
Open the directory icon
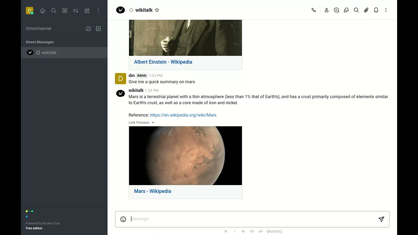[65, 10]
